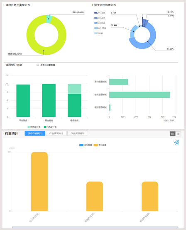Image resolution: width=186 pixels, height=230 pixels.
Task: Select the 发布作业统计 tab
Action: 35,133
